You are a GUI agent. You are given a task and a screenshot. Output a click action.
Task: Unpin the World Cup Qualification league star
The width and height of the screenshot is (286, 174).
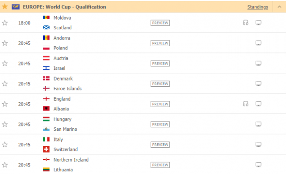pyautogui.click(x=5, y=7)
